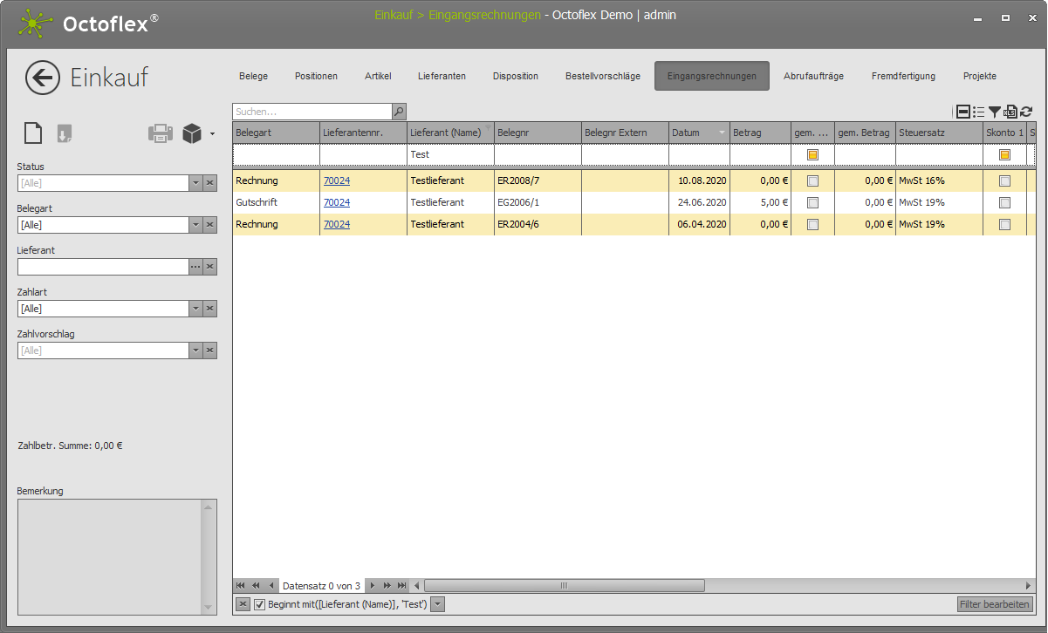
Task: Click the back arrow next to Einkauf
Action: pyautogui.click(x=43, y=78)
